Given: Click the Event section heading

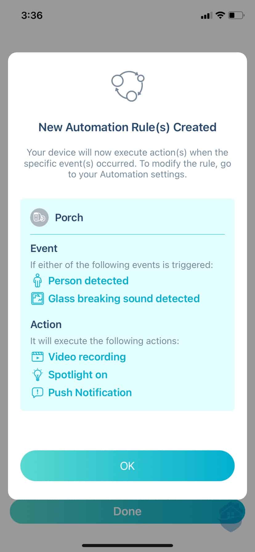Looking at the screenshot, I should point(44,248).
